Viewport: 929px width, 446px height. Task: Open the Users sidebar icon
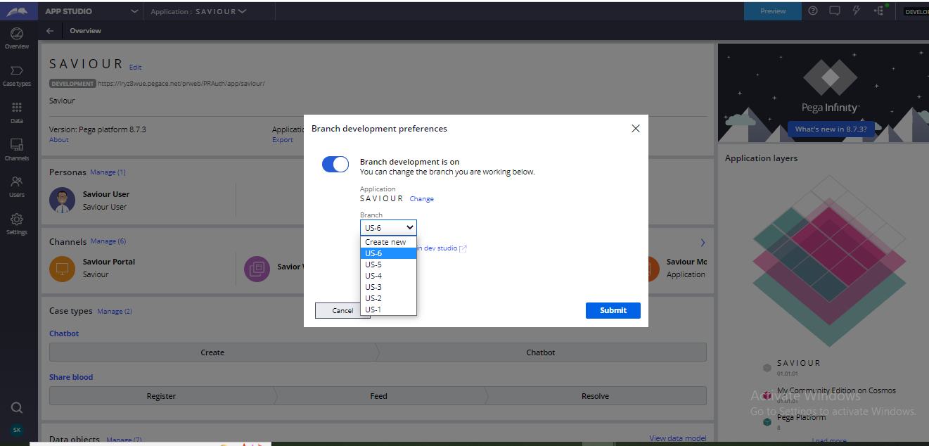(17, 186)
